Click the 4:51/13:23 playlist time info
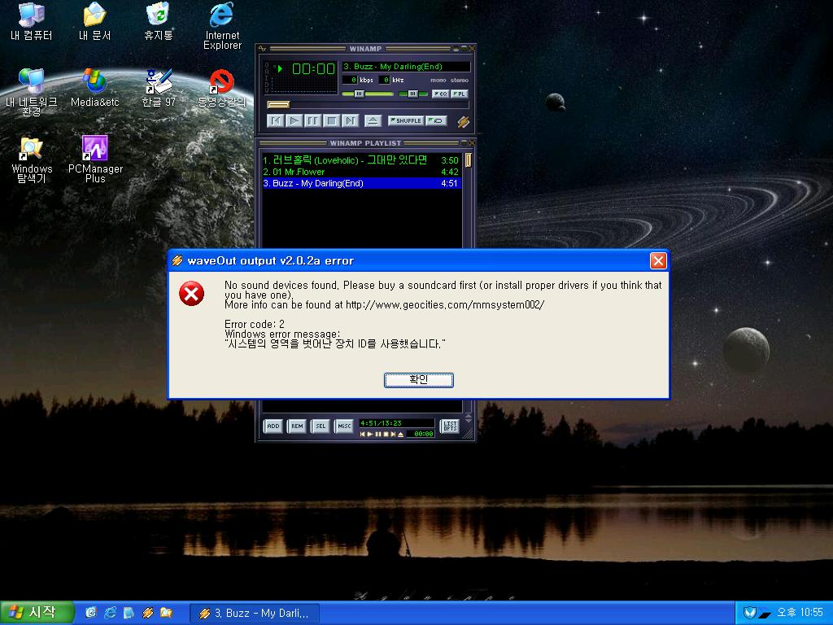Screen dimensions: 833x625 pyautogui.click(x=381, y=423)
